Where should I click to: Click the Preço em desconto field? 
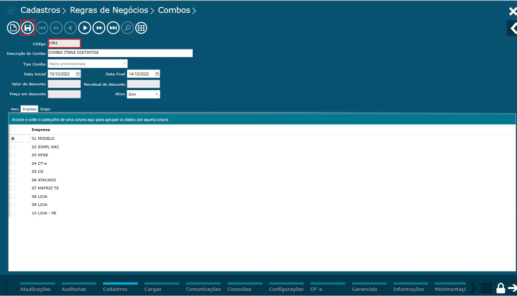point(64,94)
